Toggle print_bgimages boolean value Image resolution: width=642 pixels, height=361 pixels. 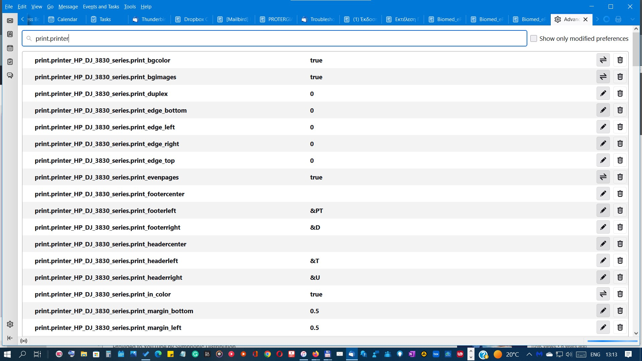tap(603, 77)
